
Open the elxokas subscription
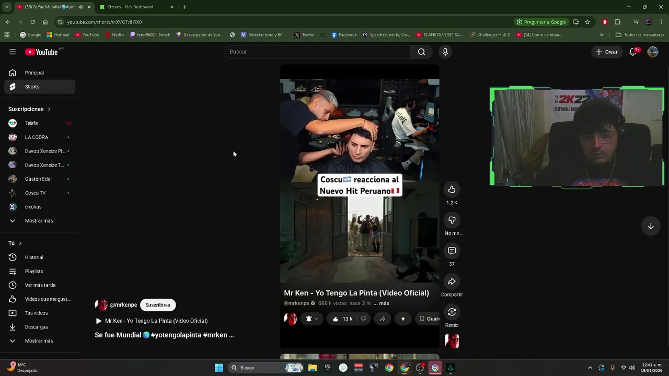coord(40,207)
